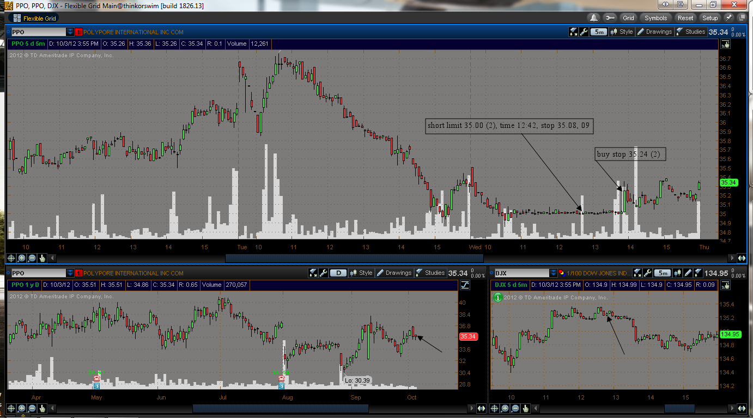Expand symbol dropdown in DJX chart
Image resolution: width=753 pixels, height=418 pixels.
(x=553, y=273)
